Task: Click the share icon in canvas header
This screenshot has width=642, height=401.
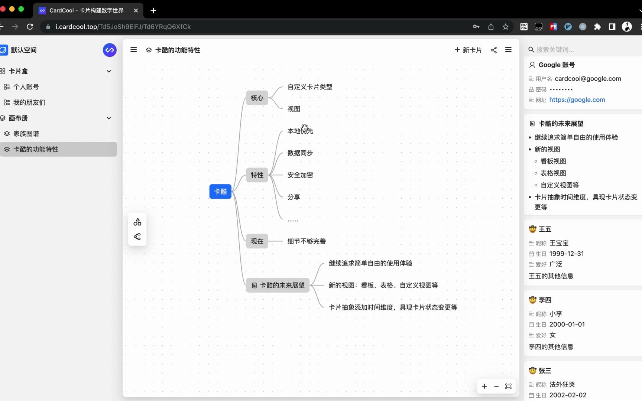Action: (494, 50)
